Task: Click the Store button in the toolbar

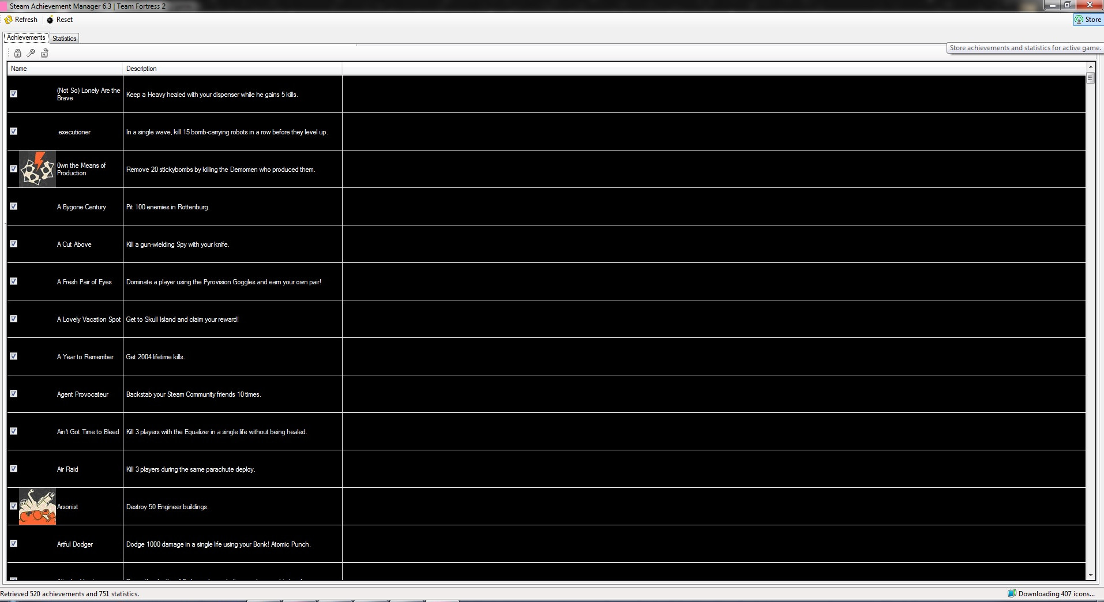Action: click(x=1088, y=20)
